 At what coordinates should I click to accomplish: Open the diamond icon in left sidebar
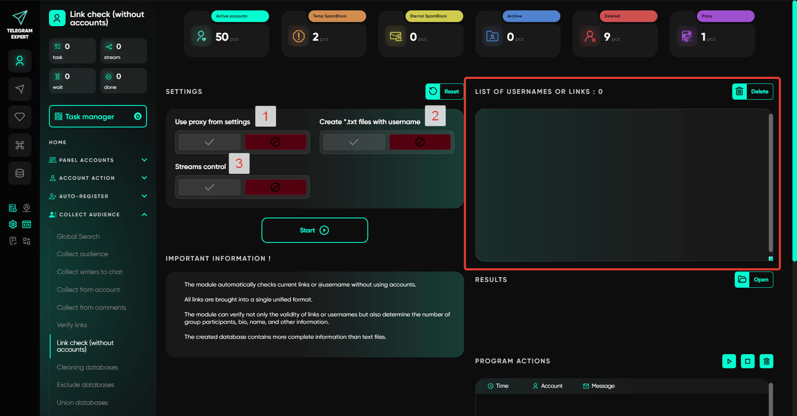(x=20, y=117)
